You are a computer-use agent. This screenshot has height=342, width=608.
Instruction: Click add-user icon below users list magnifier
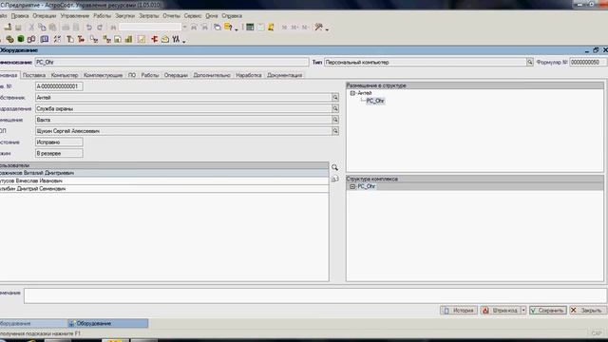click(x=334, y=179)
